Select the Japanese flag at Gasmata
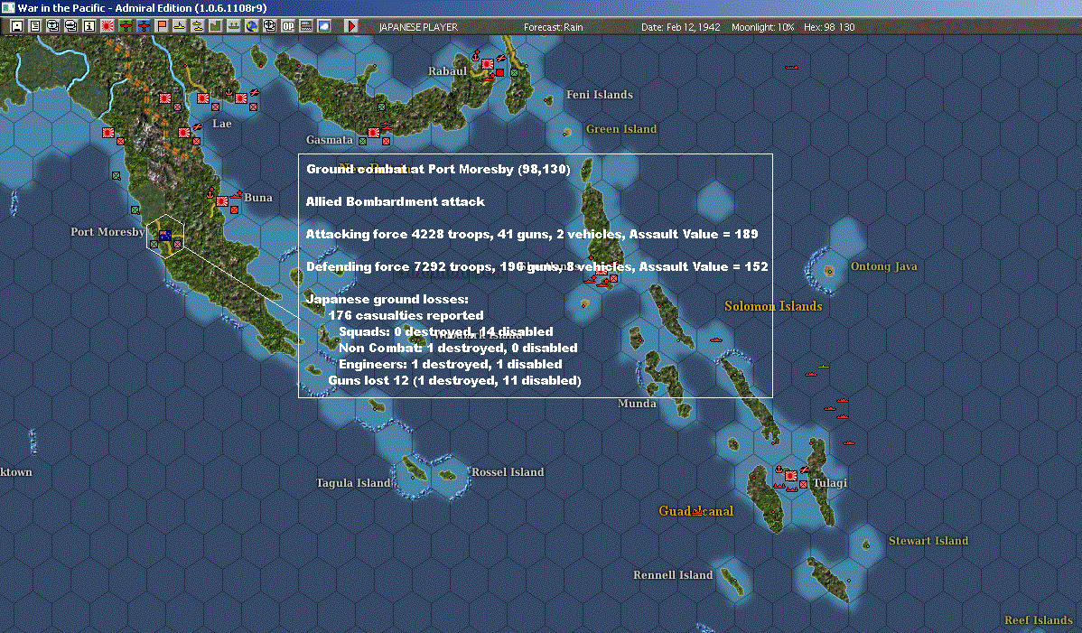The height and width of the screenshot is (633, 1082). (x=373, y=132)
